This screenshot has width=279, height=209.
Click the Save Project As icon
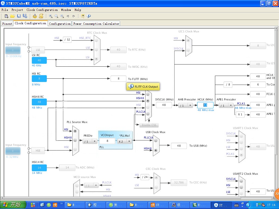tap(25, 16)
